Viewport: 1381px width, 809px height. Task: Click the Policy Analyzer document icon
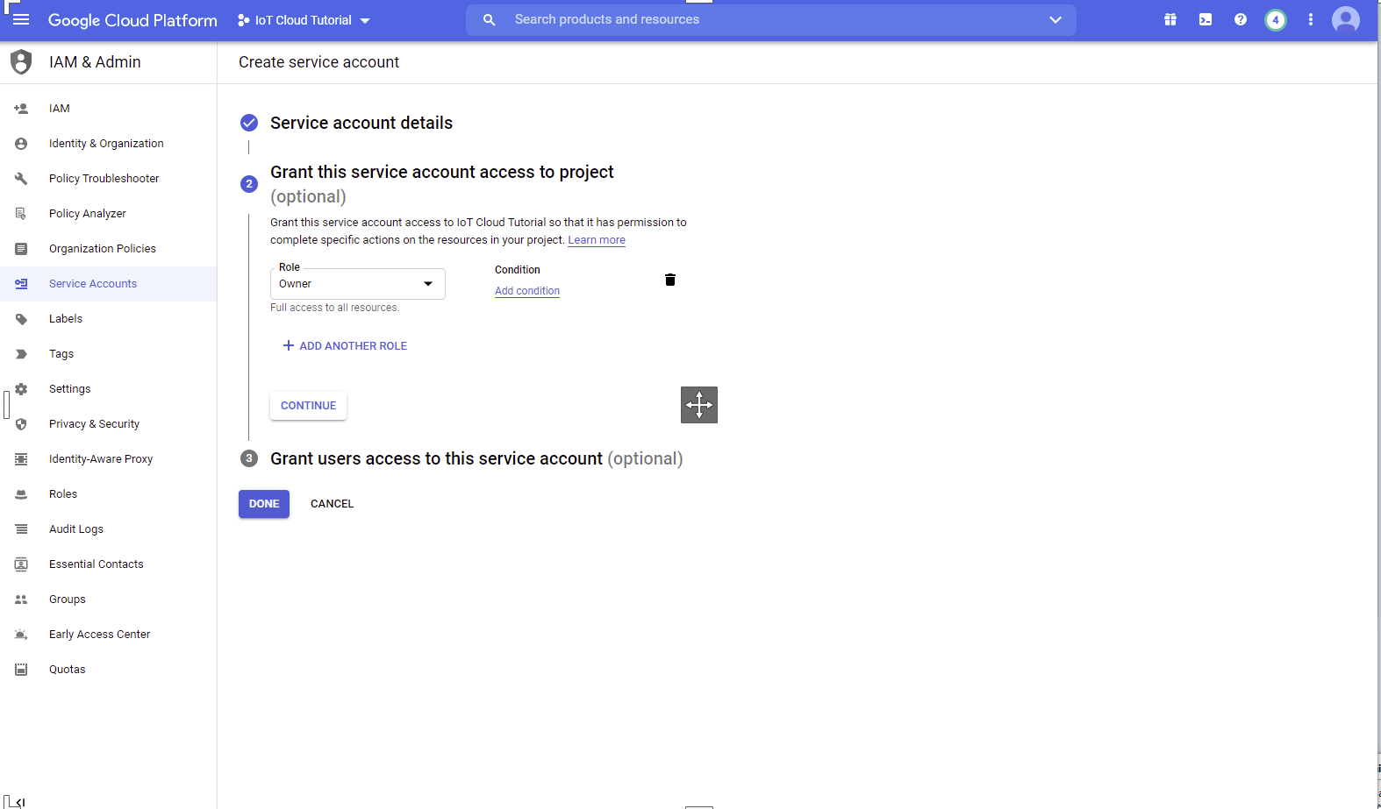(x=21, y=214)
